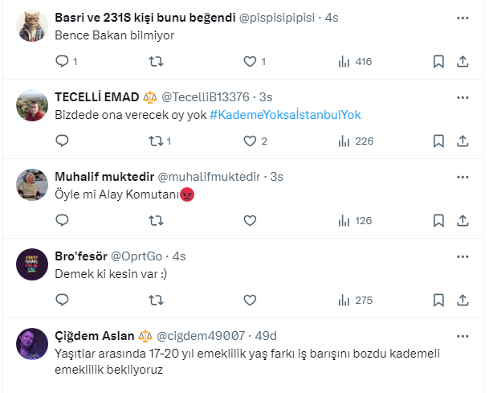The width and height of the screenshot is (489, 393).
Task: Open more options for Çiğdem Aslan's tweet
Action: point(463,334)
